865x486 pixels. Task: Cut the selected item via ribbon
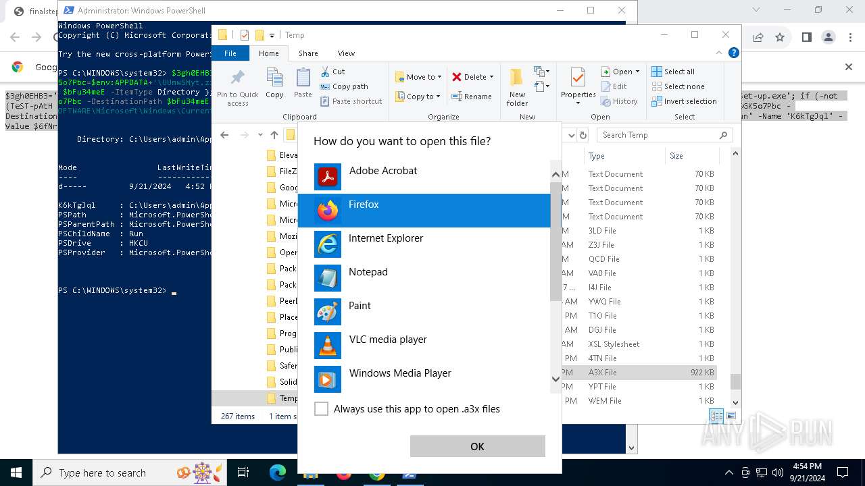[x=332, y=72]
